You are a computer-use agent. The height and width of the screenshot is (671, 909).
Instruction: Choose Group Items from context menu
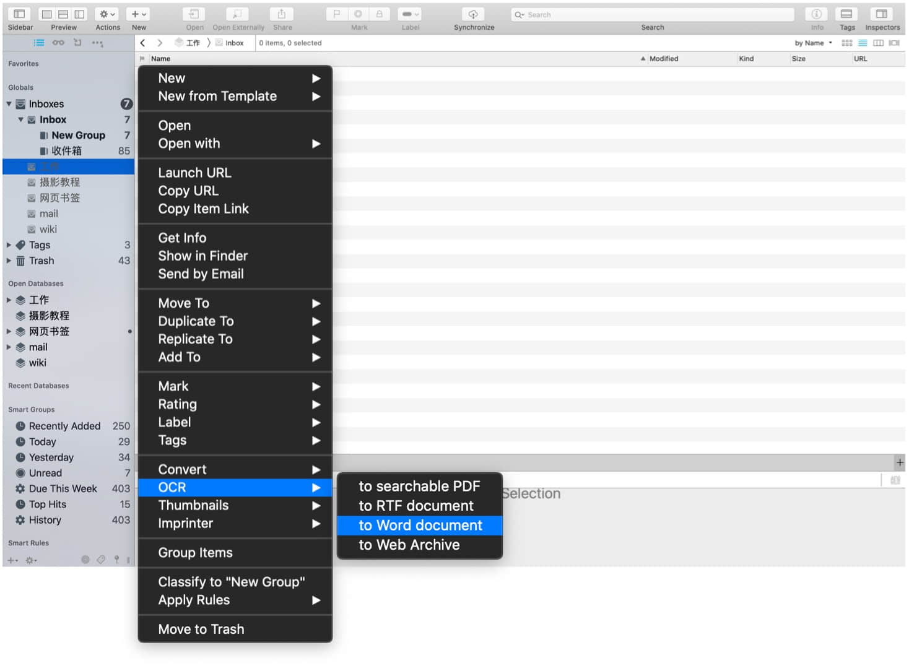click(235, 553)
